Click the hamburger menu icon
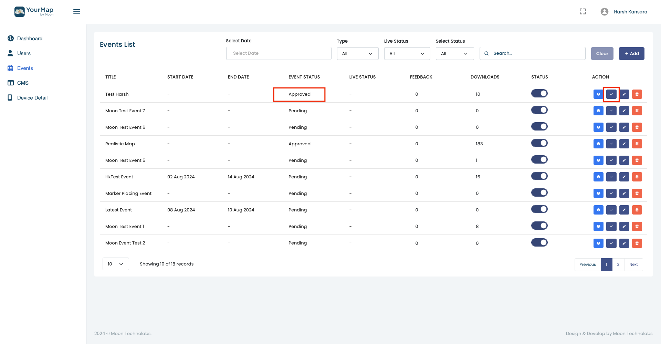This screenshot has width=661, height=344. 77,12
